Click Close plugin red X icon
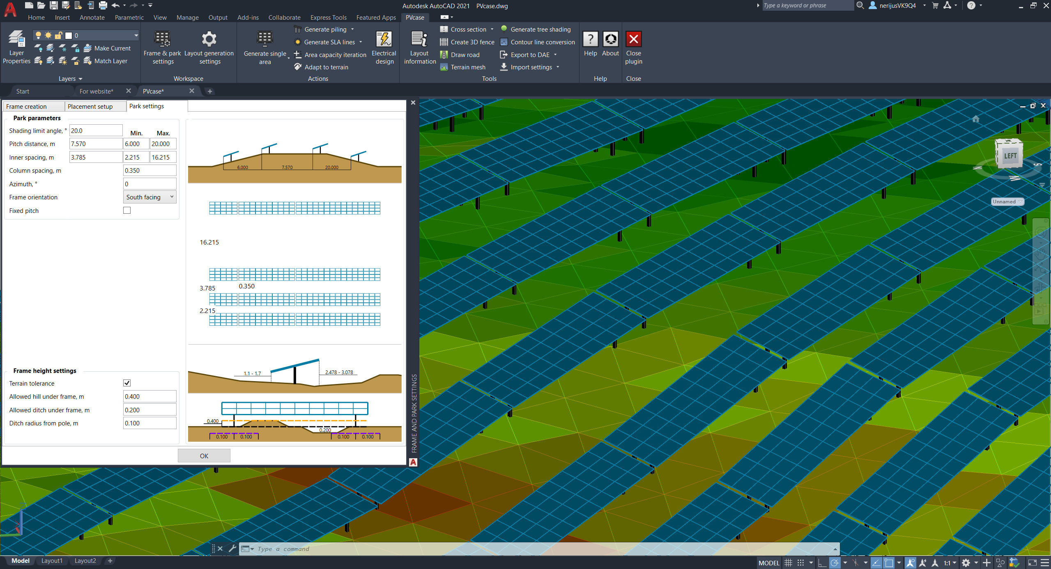This screenshot has width=1051, height=569. (x=633, y=39)
